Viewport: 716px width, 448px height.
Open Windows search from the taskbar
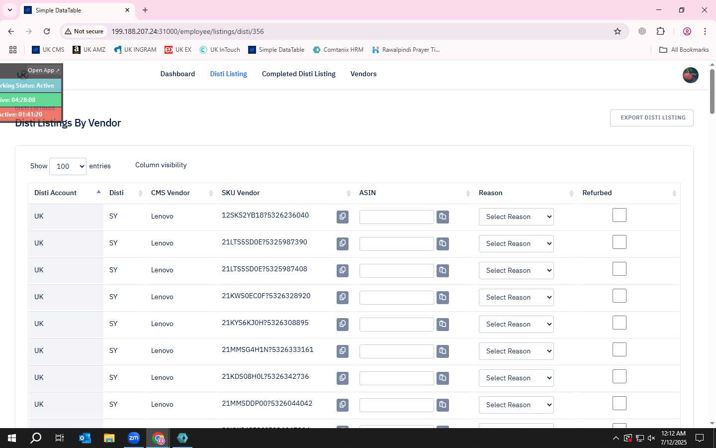tap(36, 438)
